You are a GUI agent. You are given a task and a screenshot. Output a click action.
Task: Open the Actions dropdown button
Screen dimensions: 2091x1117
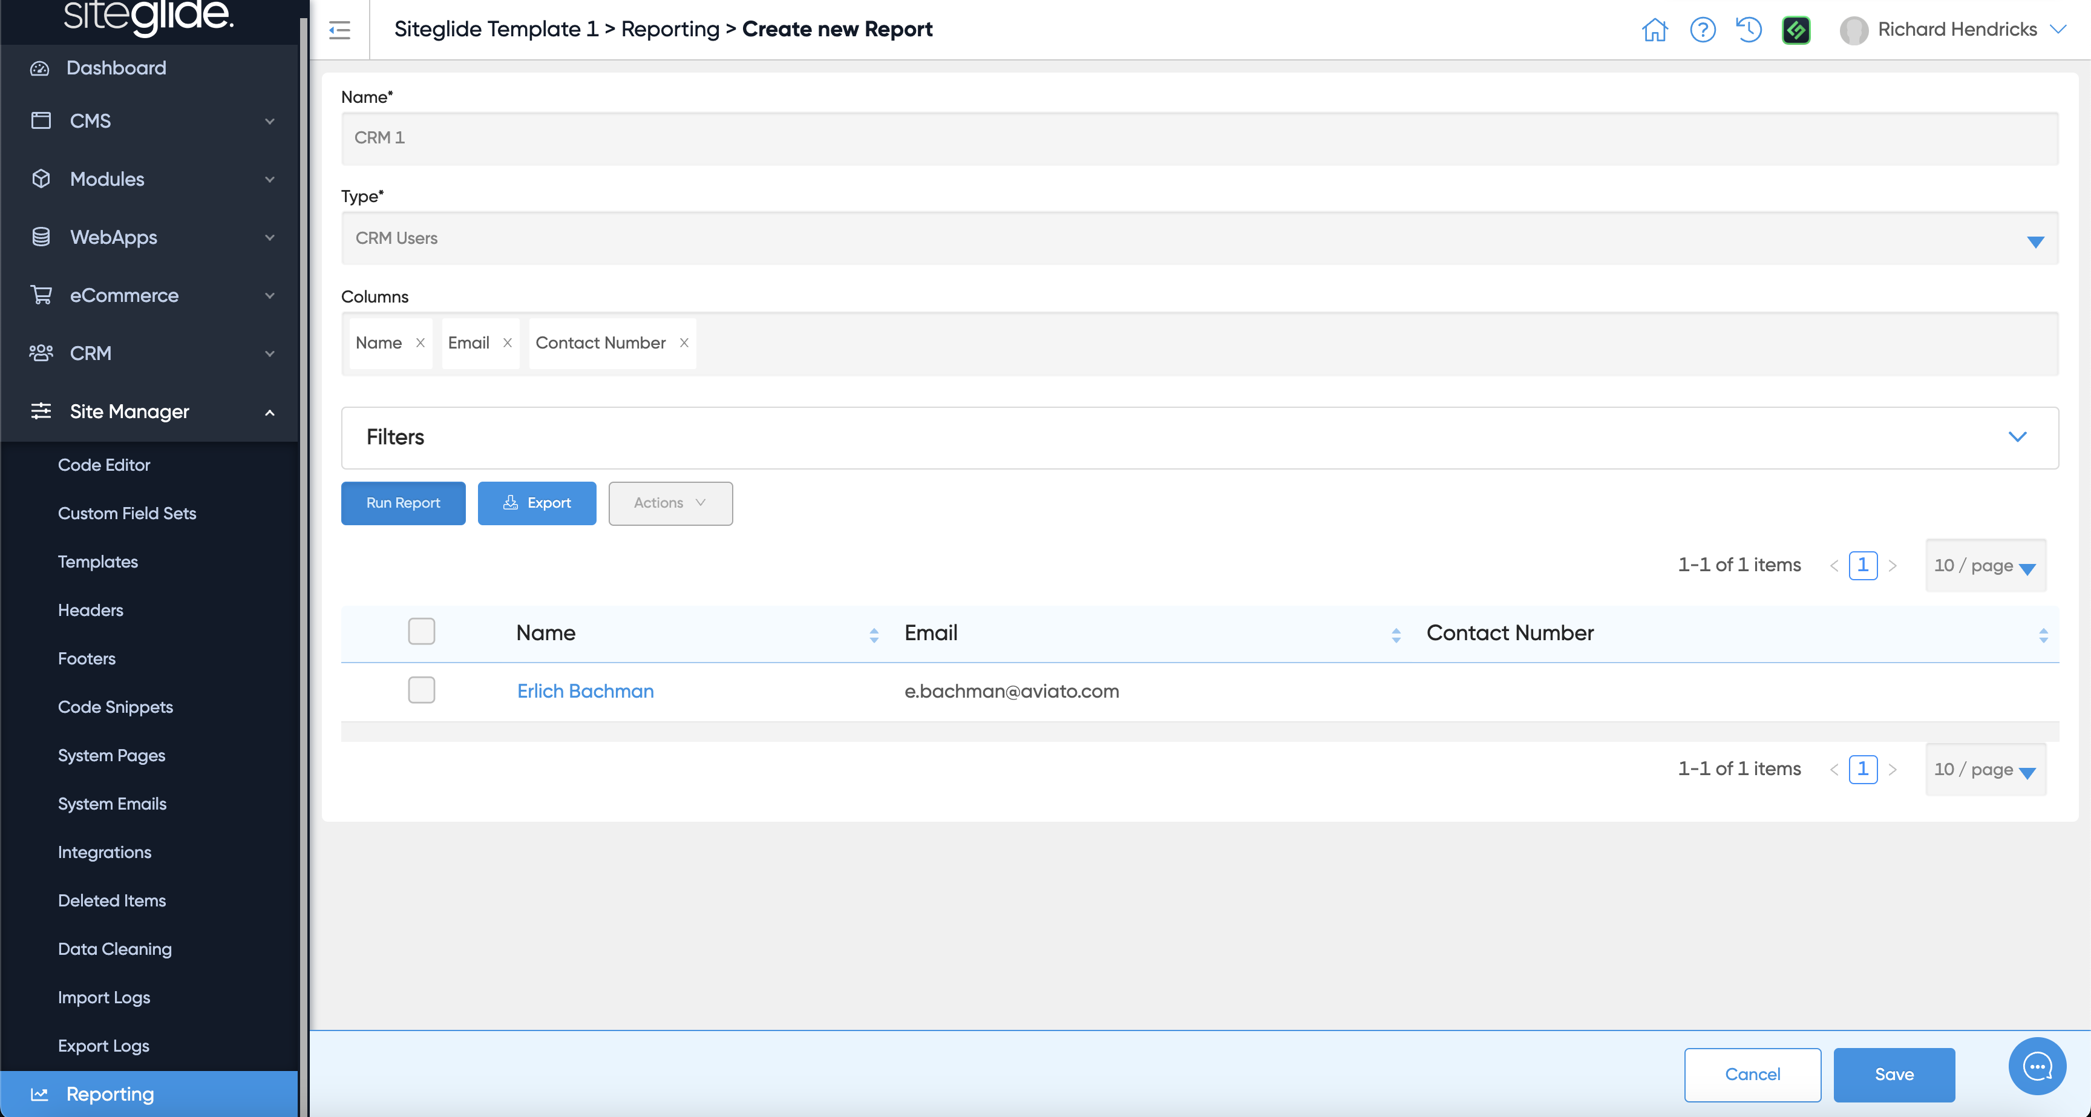pos(670,503)
